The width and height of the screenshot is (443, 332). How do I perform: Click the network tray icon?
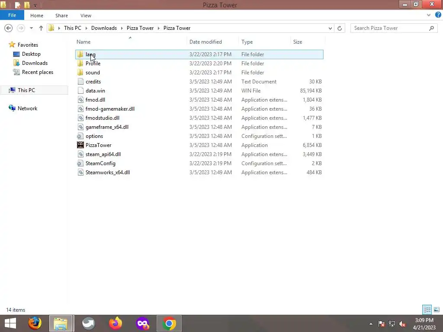point(392,324)
